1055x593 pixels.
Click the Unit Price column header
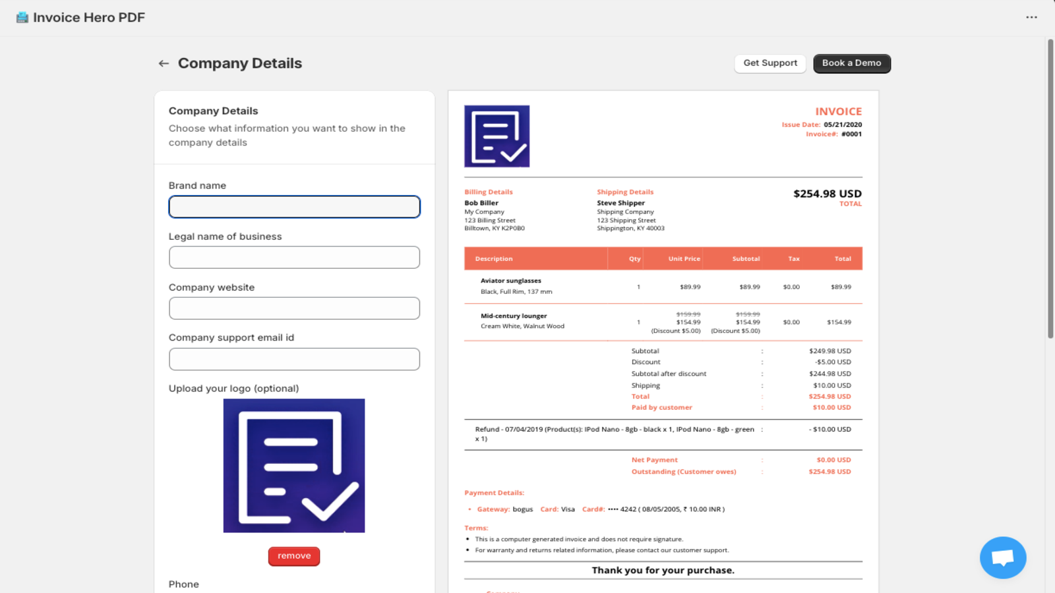point(684,259)
